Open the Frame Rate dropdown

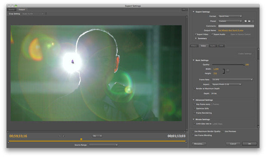232,80
